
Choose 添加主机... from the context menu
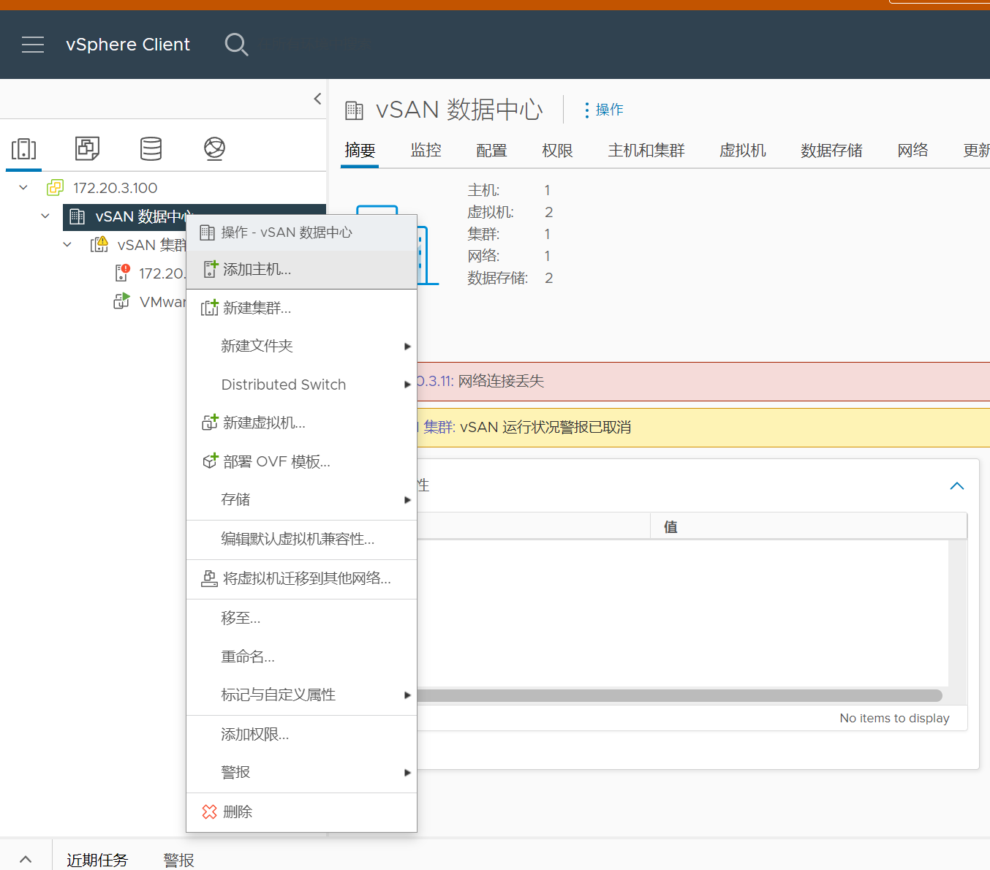301,270
